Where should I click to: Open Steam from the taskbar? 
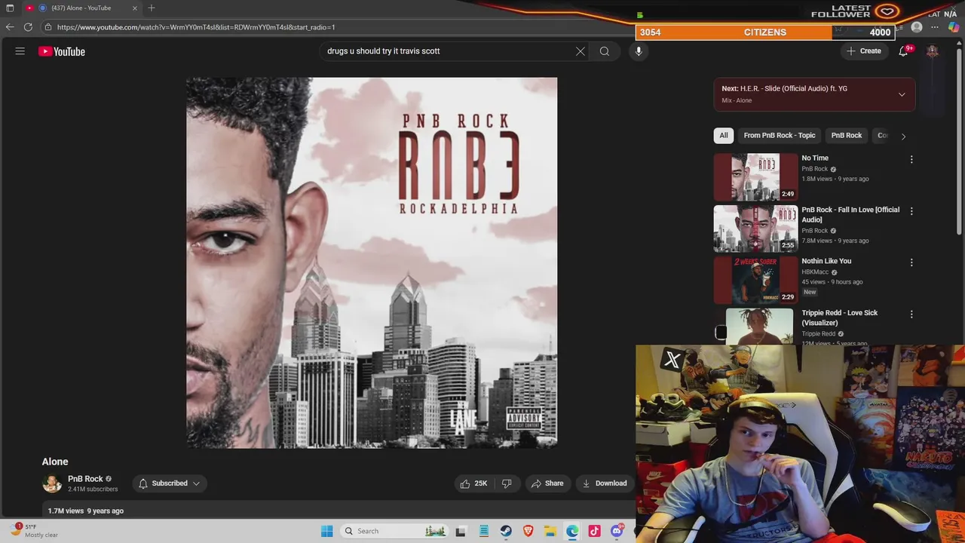(506, 531)
